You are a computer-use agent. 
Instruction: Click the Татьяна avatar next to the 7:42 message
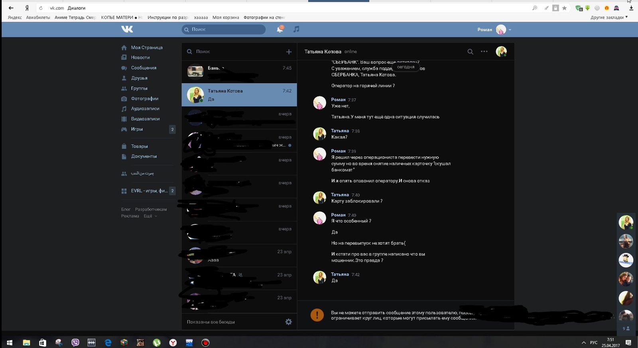319,277
